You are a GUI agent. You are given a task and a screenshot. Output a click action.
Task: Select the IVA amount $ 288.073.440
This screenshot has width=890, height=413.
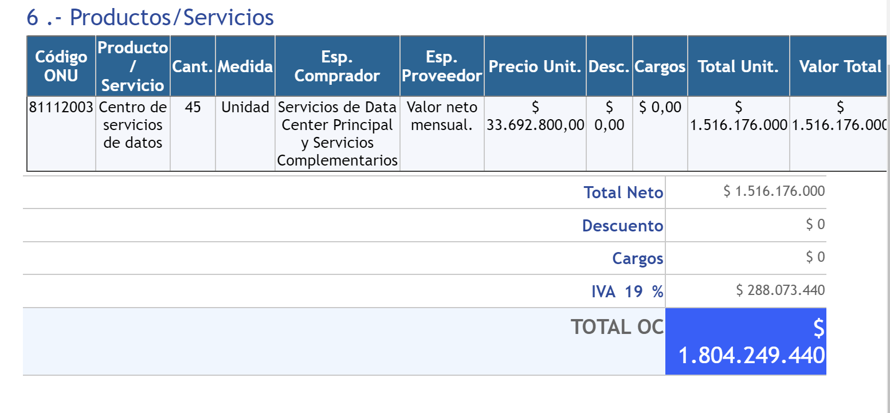(780, 290)
